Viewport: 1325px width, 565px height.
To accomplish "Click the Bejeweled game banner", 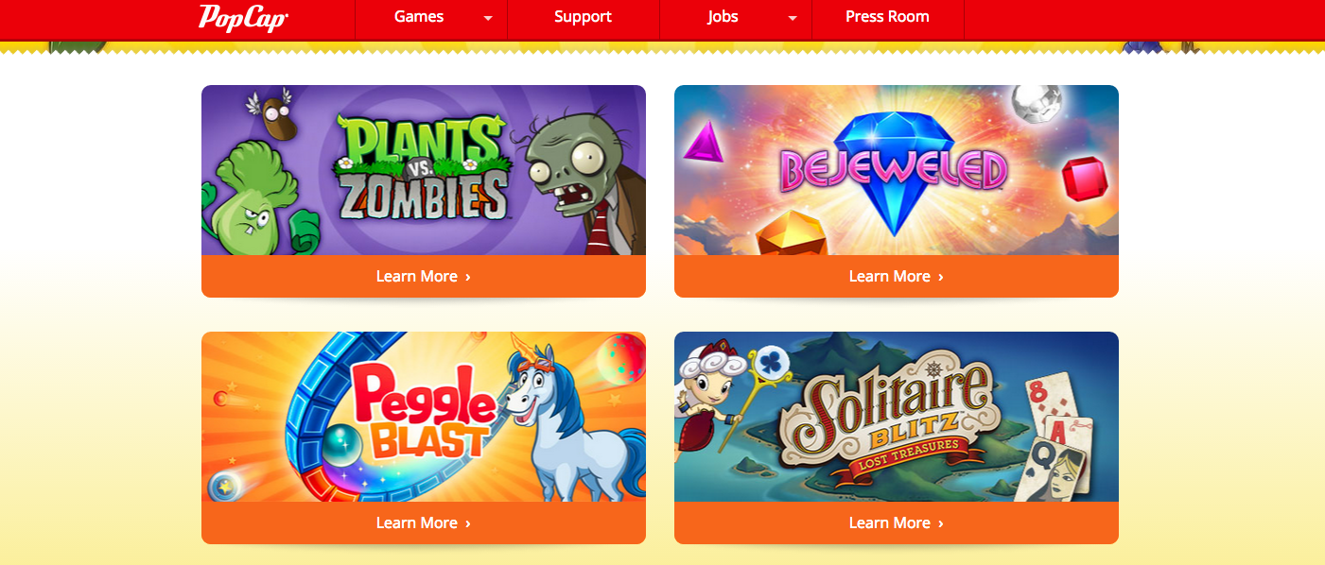I will click(x=897, y=170).
